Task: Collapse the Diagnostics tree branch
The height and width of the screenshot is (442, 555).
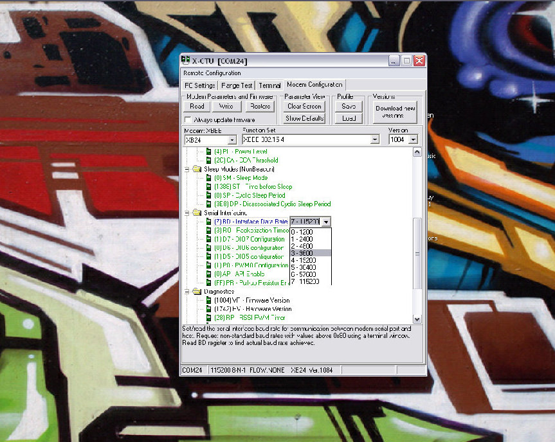Action: tap(187, 291)
